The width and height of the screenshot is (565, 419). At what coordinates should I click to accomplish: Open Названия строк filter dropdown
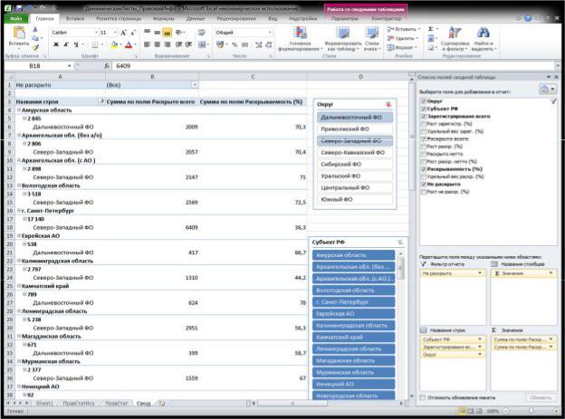coord(101,101)
